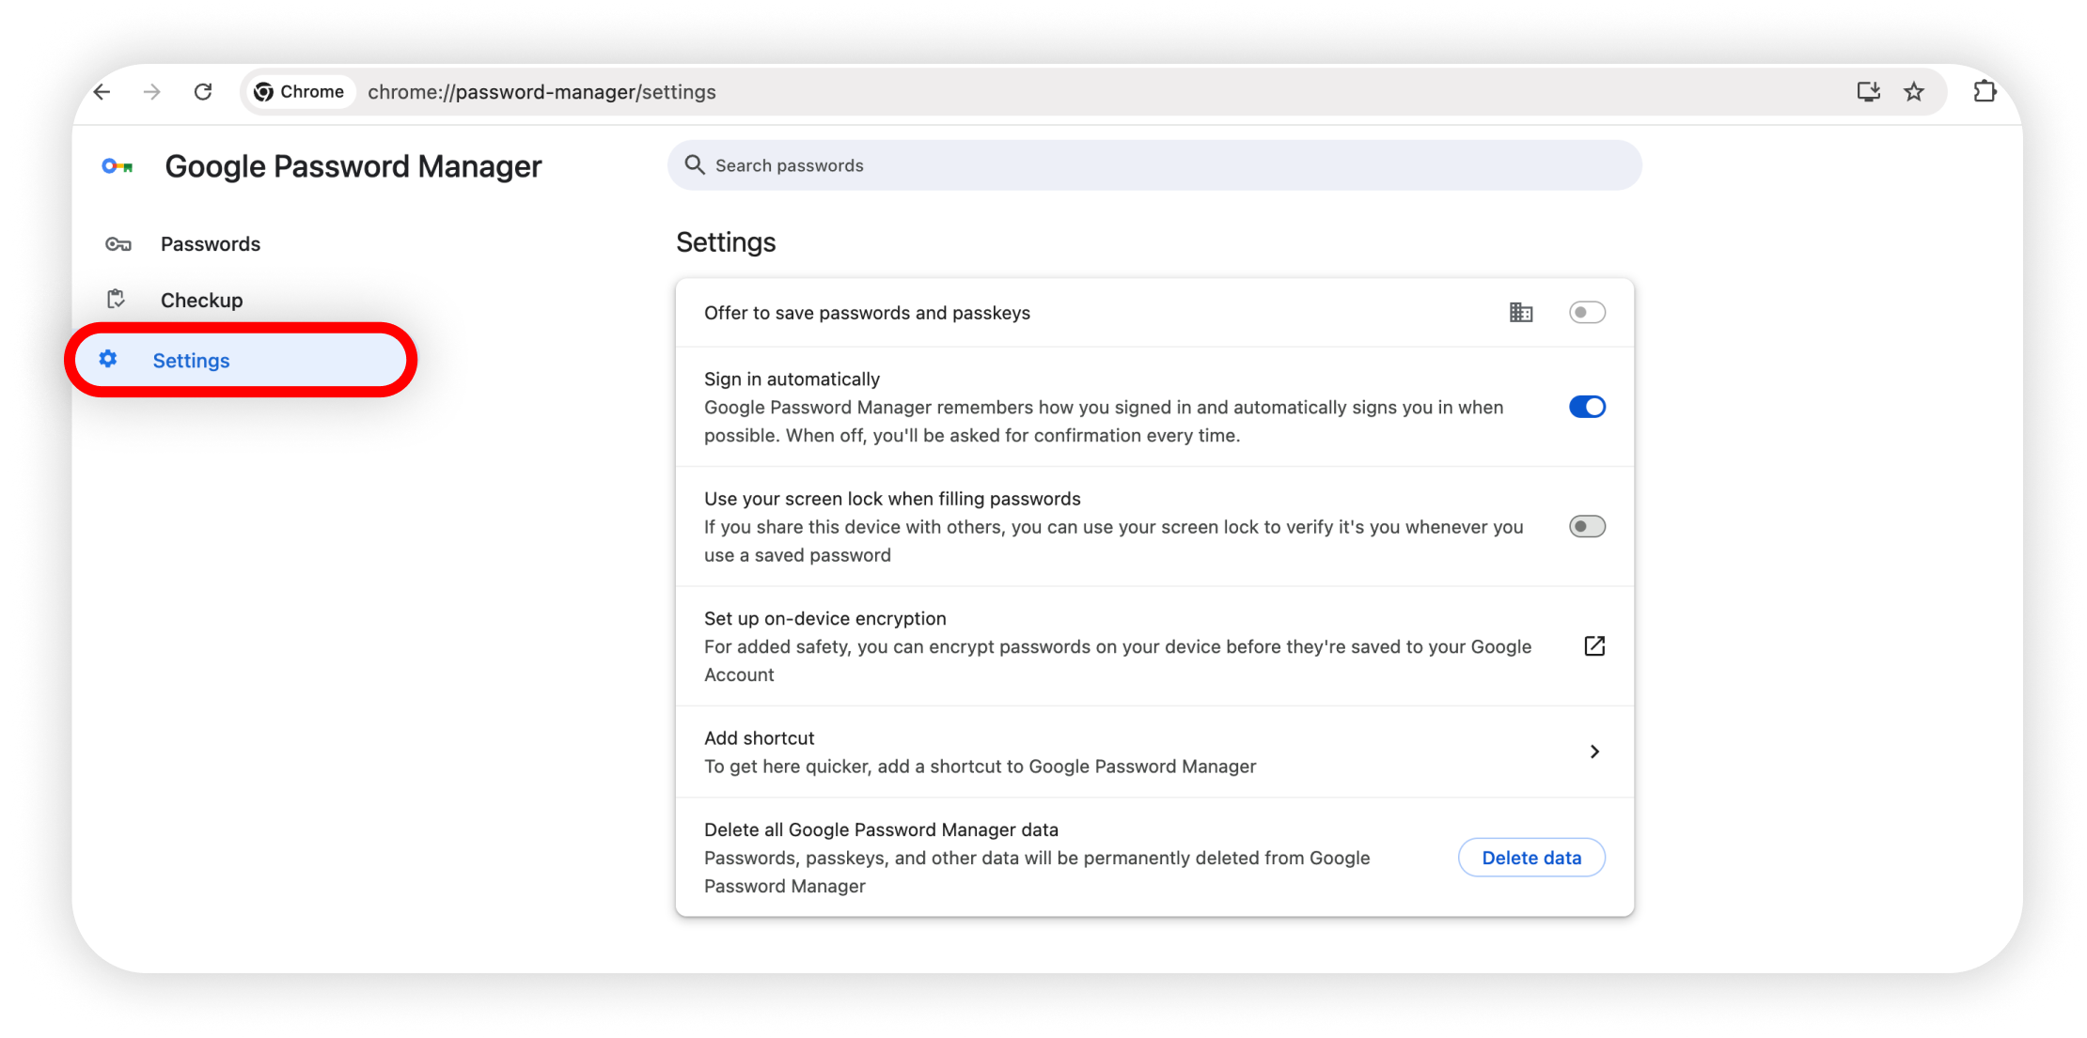The width and height of the screenshot is (2087, 1038).
Task: Click the managed-by-organization building icon
Action: [x=1521, y=313]
